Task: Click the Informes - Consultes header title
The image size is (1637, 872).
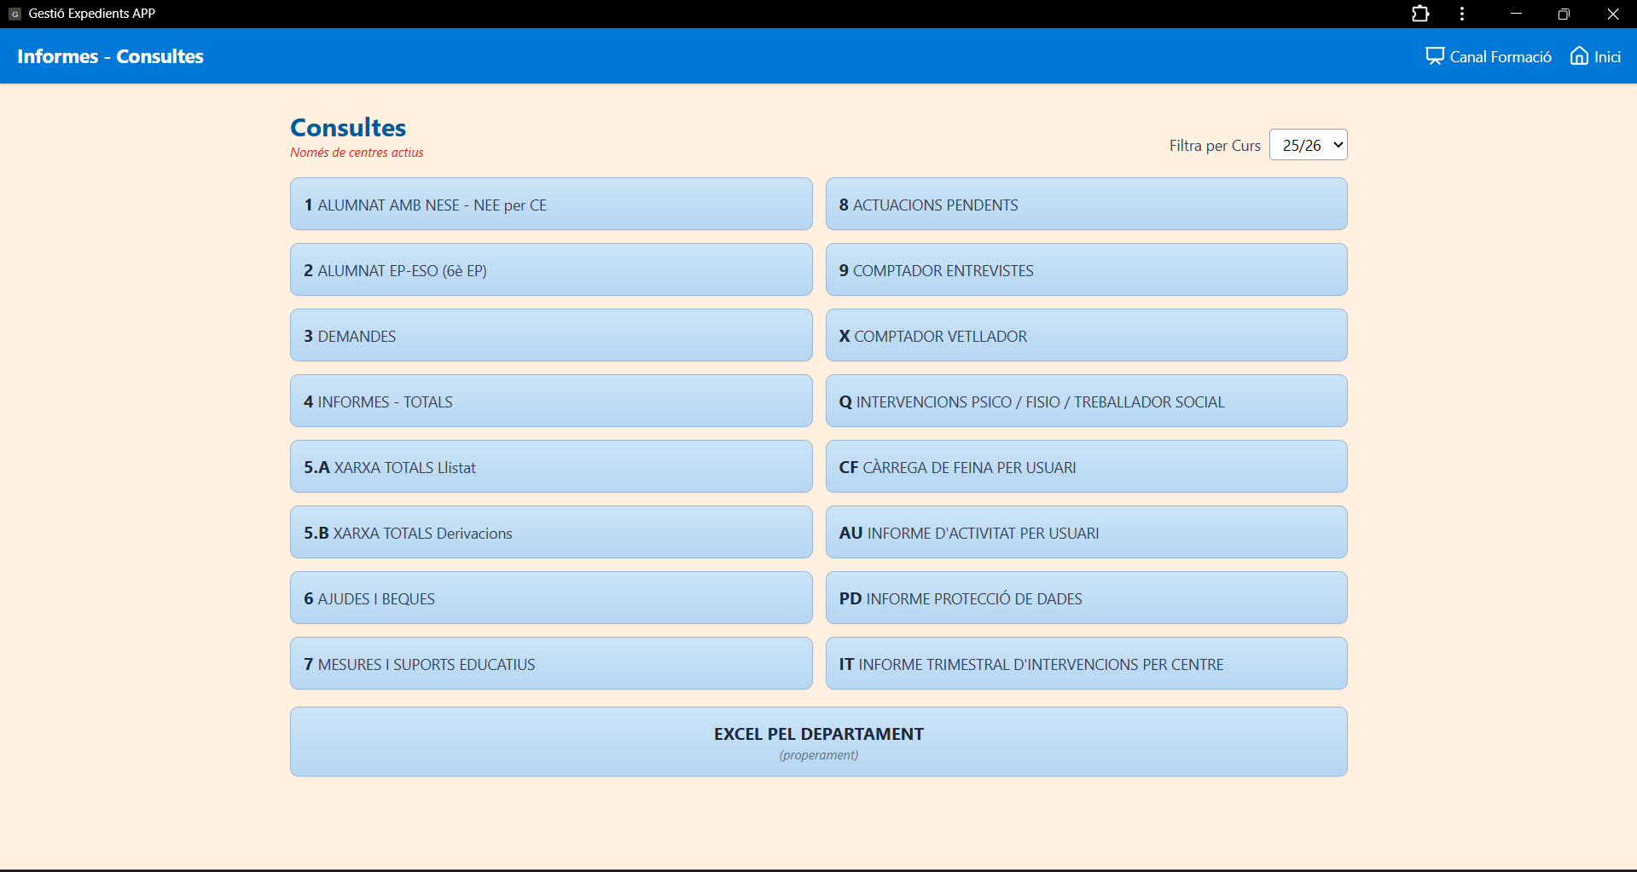Action: coord(110,56)
